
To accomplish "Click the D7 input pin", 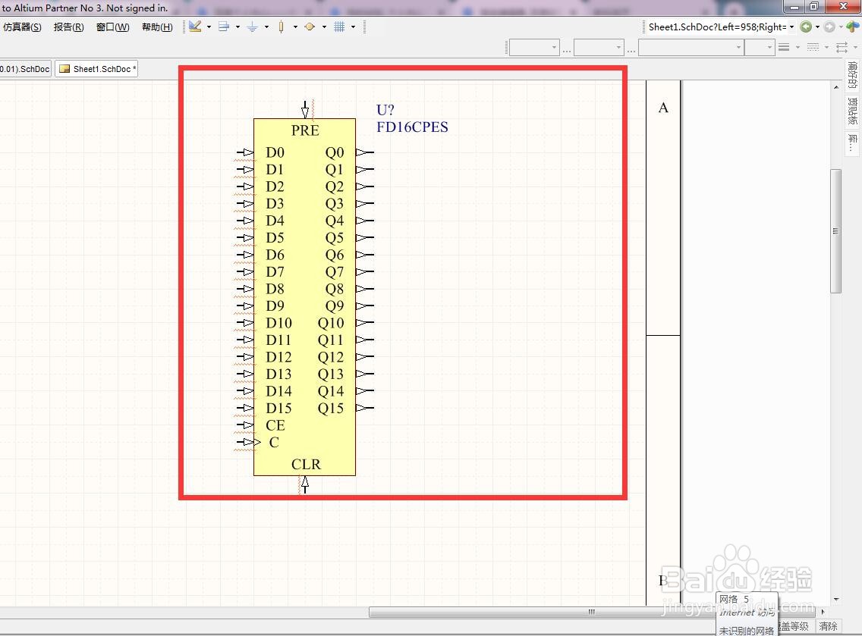I will pos(245,271).
